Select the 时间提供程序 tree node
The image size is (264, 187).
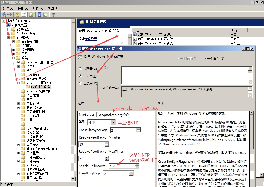point(40,87)
